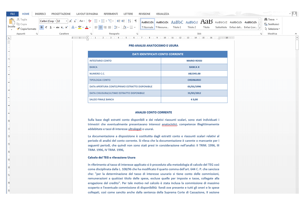This screenshot has width=305, height=205.
Task: Apply the Sottotitolo style
Action: (221, 24)
